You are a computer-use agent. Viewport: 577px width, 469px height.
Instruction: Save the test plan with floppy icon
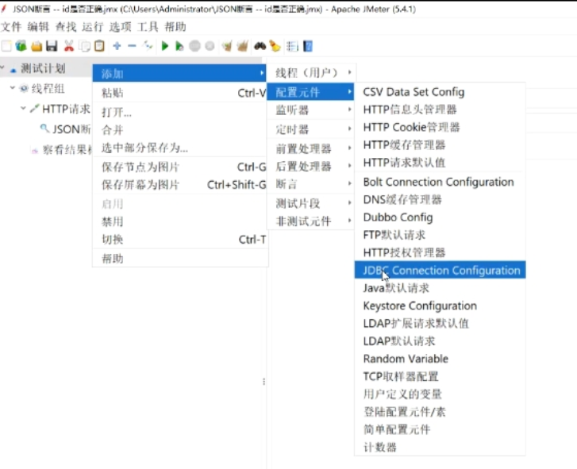[x=52, y=46]
